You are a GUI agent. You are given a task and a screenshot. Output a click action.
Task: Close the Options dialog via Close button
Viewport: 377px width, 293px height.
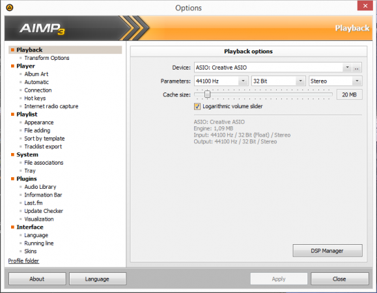click(x=339, y=279)
